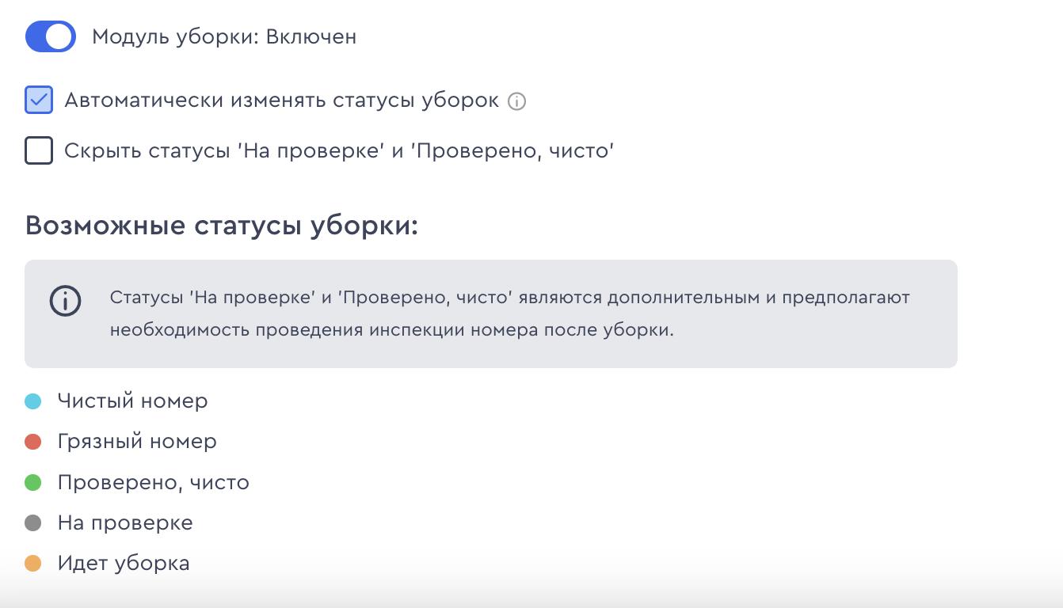Image resolution: width=1063 pixels, height=608 pixels.
Task: Click the info circle icon in gray notice box
Action: click(66, 301)
